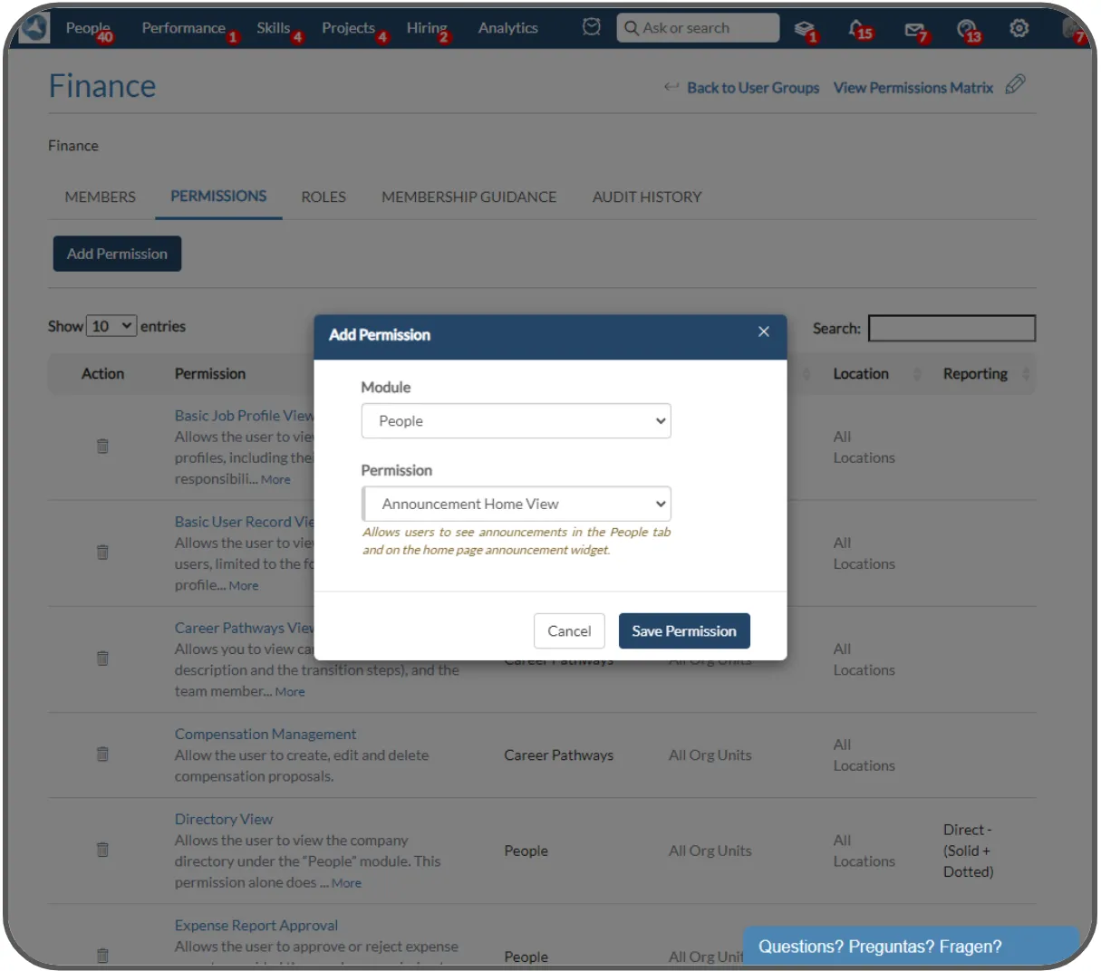Open the Module dropdown showing People
Image resolution: width=1101 pixels, height=971 pixels.
click(516, 421)
